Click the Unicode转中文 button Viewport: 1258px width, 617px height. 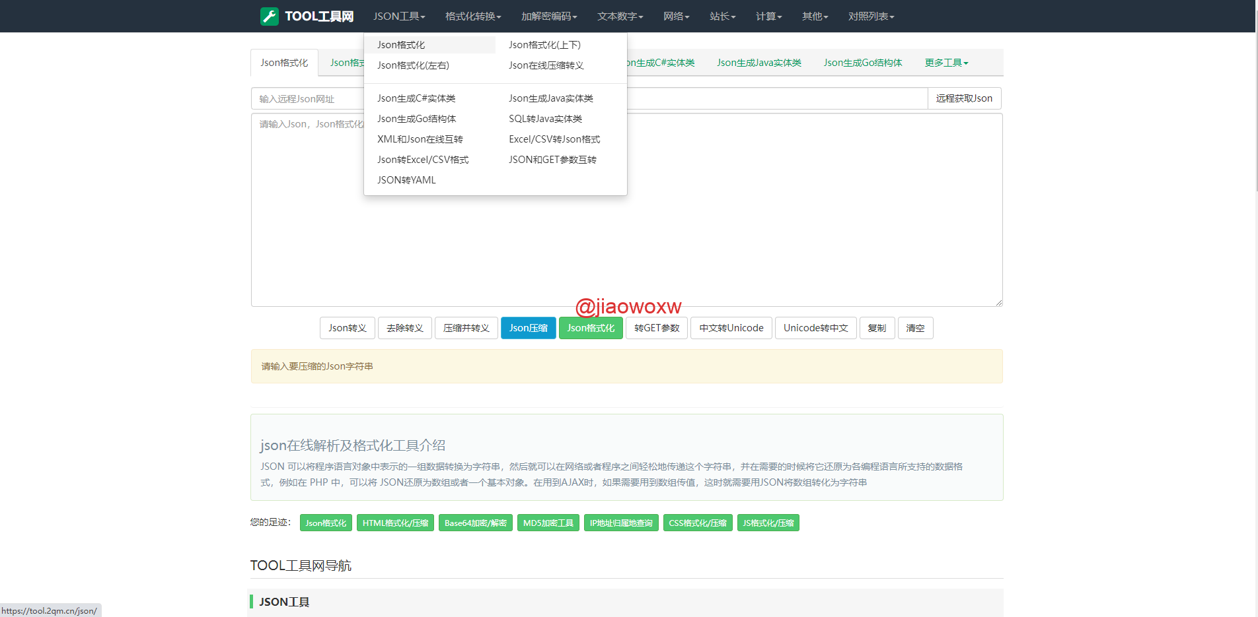pos(816,328)
